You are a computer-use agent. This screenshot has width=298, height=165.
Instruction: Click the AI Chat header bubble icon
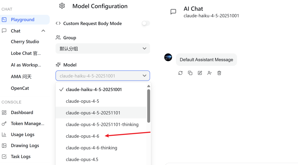173,12
